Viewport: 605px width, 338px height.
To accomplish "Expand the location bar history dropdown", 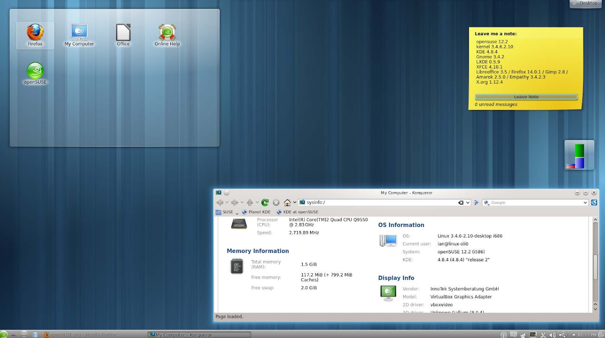I will click(468, 203).
